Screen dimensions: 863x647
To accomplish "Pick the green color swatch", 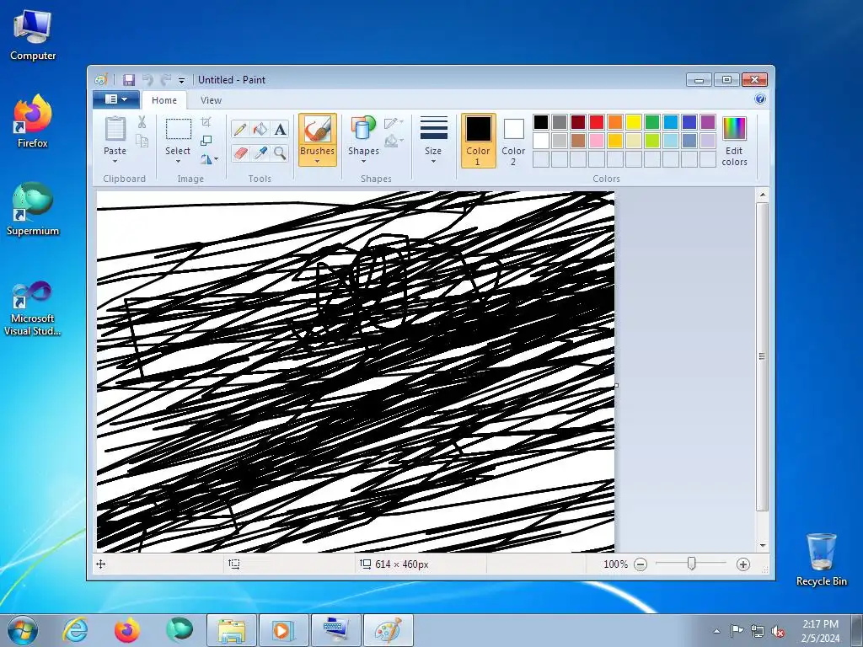I will [x=652, y=122].
